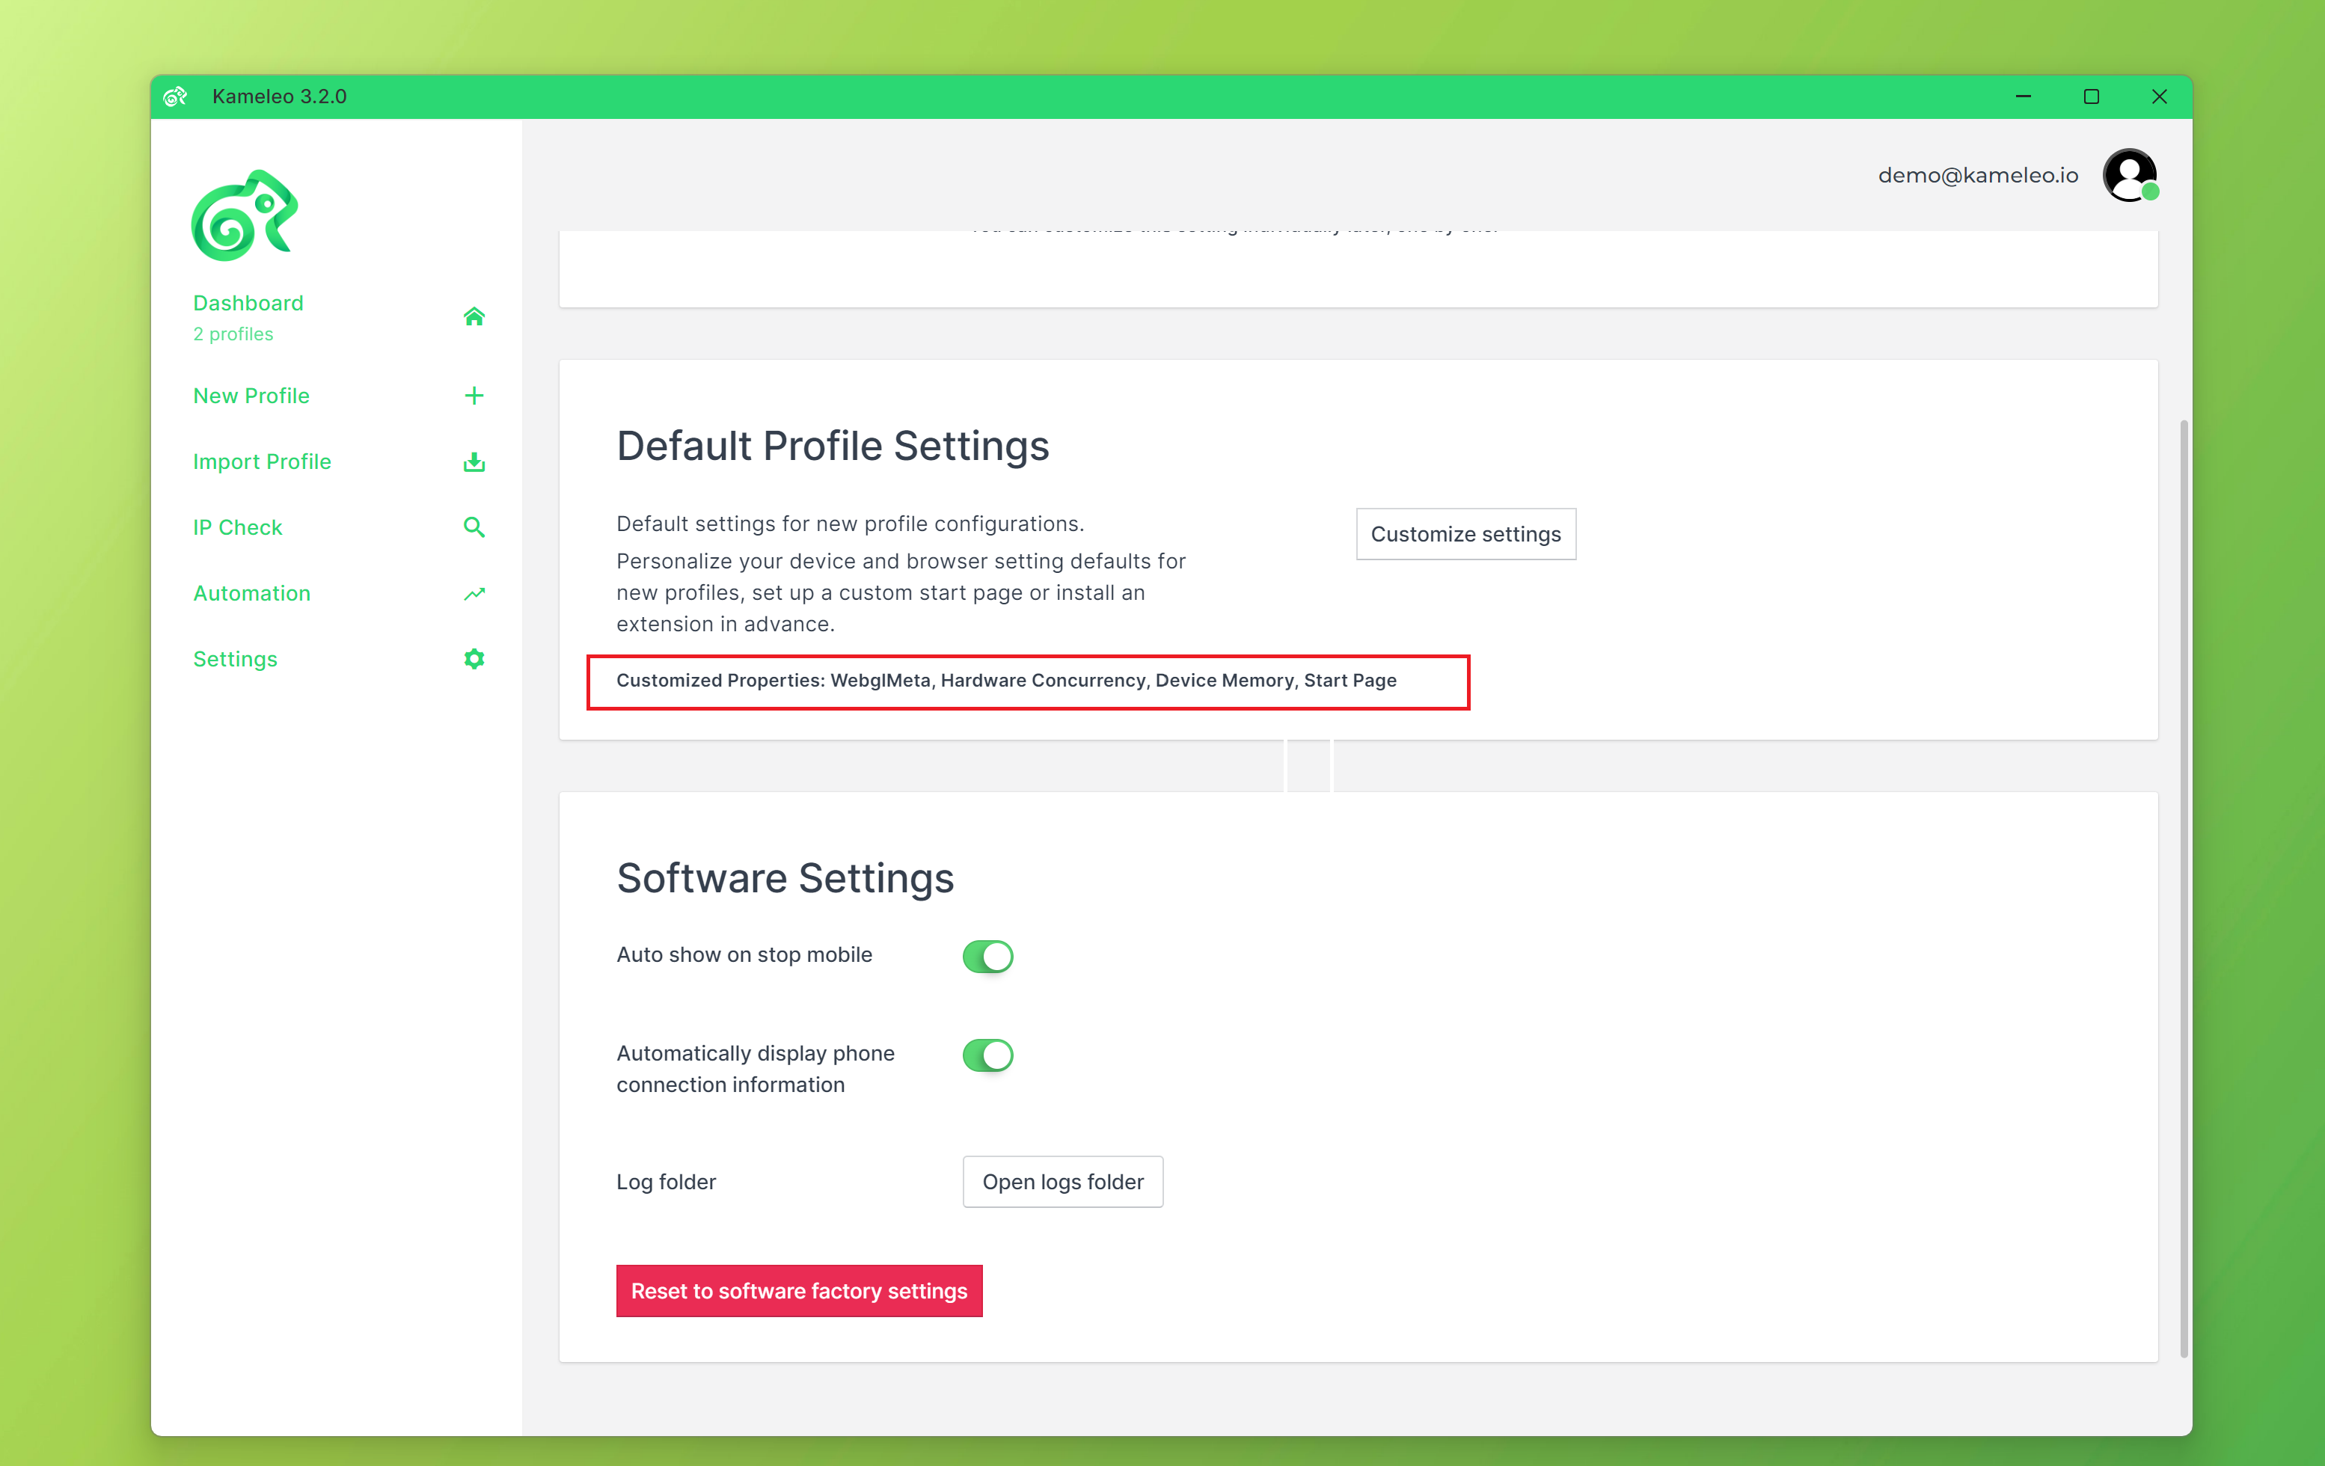Click the Import Profile download icon

coord(473,461)
